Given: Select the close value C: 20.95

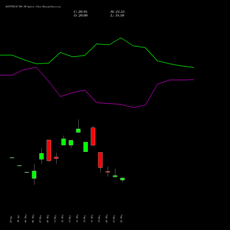Looking at the screenshot, I should (x=80, y=12).
